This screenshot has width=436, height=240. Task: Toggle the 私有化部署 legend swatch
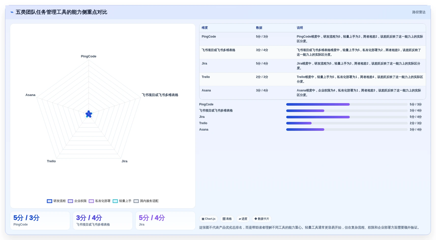[91, 201]
